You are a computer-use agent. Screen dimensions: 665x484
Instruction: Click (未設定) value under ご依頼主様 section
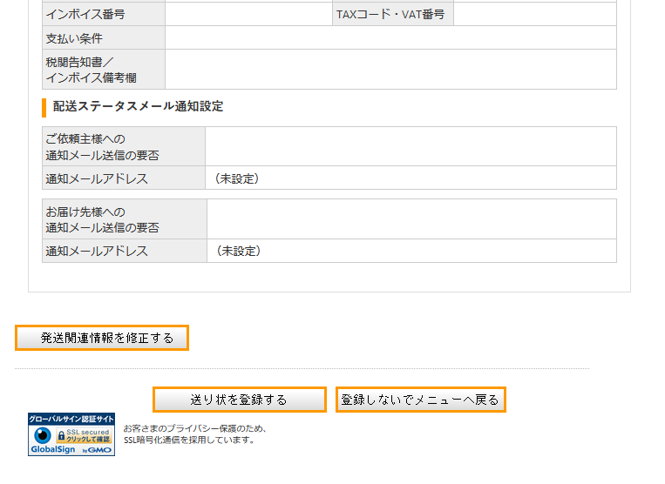[x=237, y=178]
